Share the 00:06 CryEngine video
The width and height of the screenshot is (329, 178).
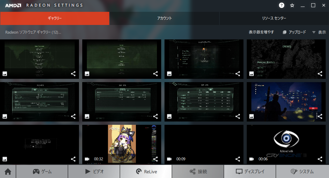(320, 159)
